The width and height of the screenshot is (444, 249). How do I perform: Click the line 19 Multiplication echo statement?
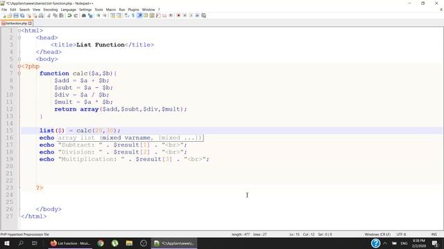124,159
